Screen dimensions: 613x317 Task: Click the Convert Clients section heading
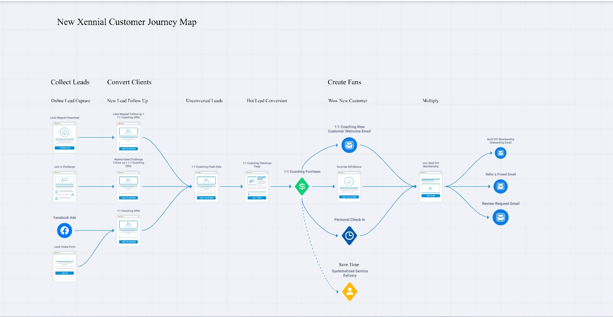tap(129, 82)
